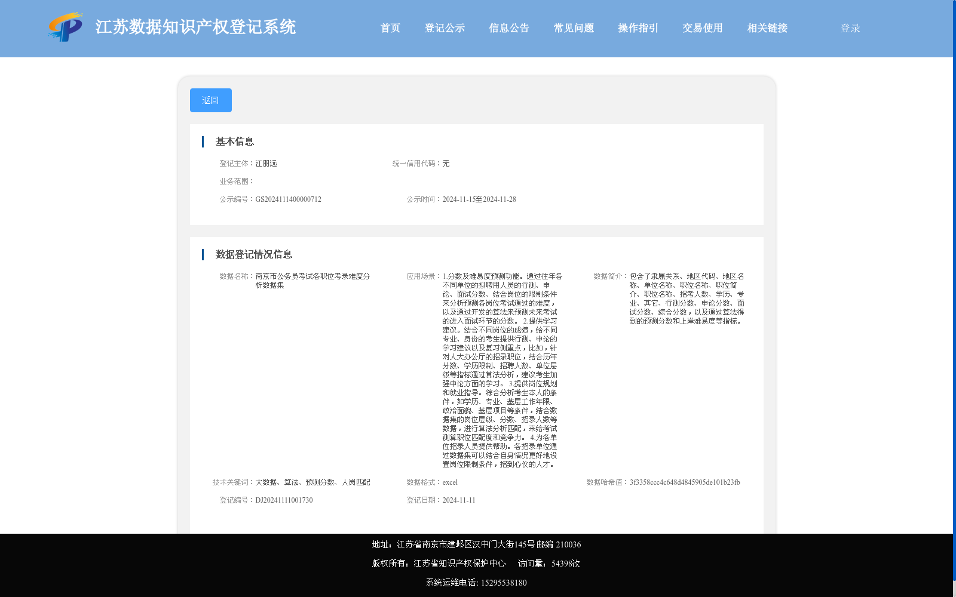Select the publicity period 2024-11-15至2024-11-28

coord(479,199)
